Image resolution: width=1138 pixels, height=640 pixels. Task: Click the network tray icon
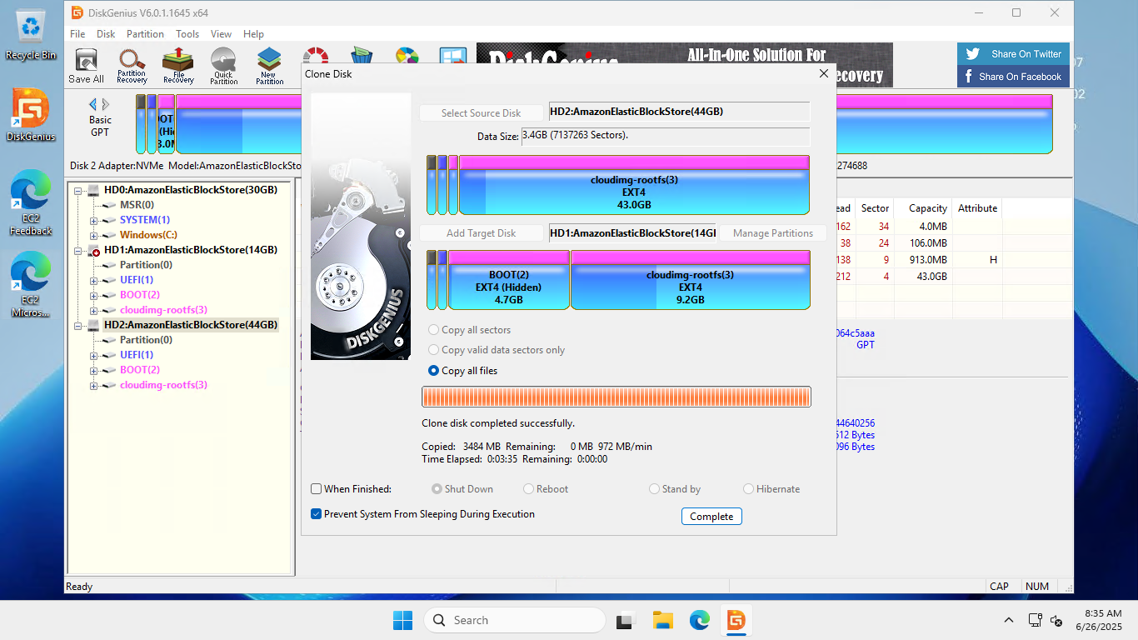pos(1035,620)
